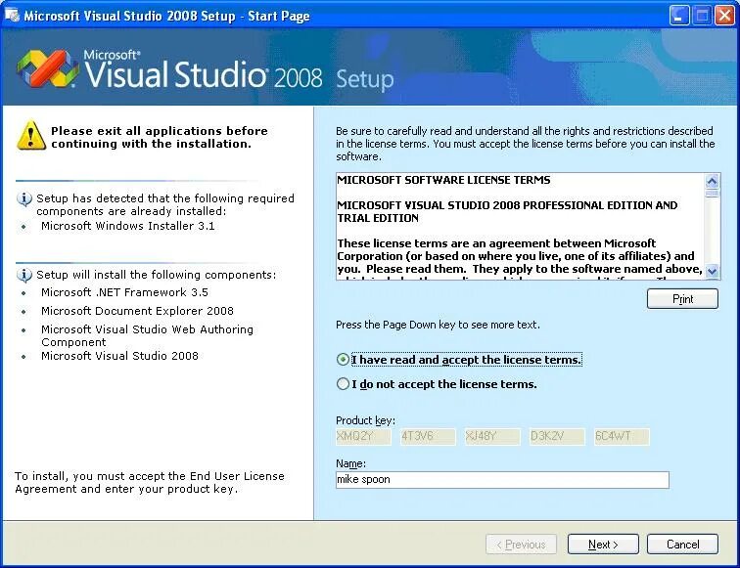Close the setup window
The image size is (740, 568).
pos(724,16)
